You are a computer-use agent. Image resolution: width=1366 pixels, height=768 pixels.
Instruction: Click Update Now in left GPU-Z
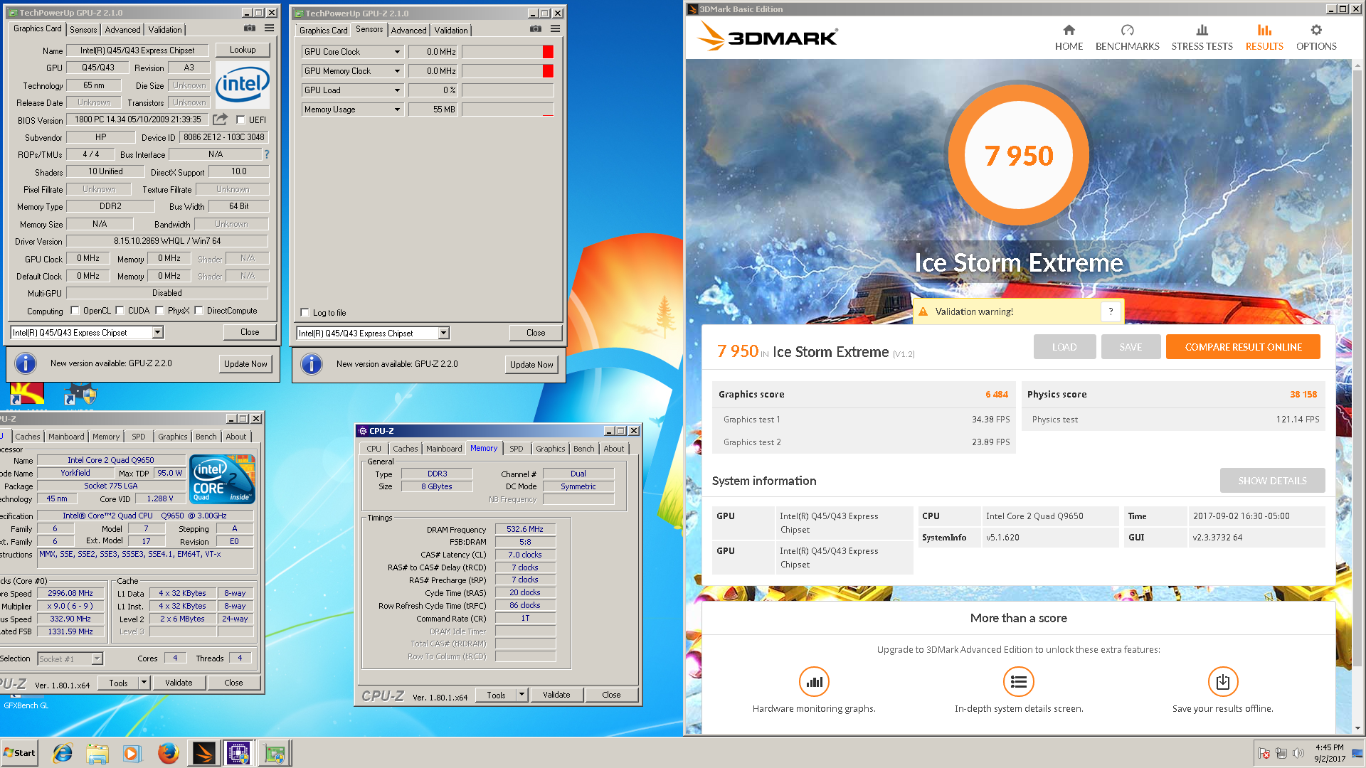245,364
